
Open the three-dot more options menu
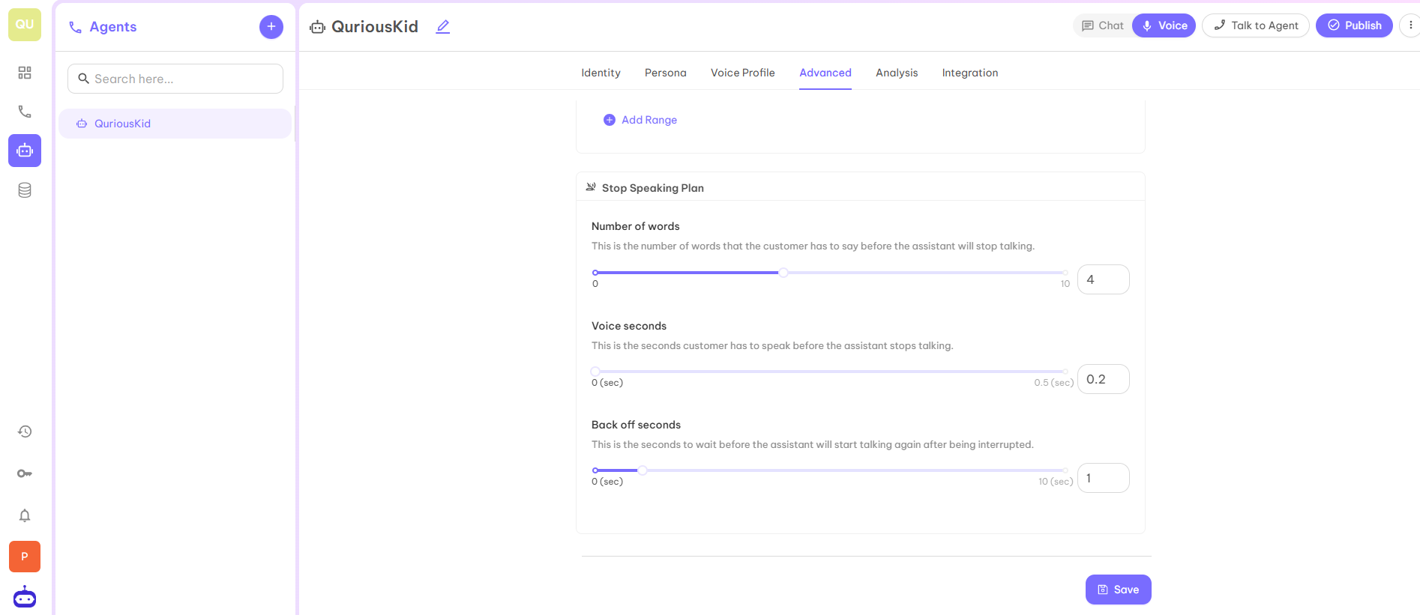coord(1410,25)
